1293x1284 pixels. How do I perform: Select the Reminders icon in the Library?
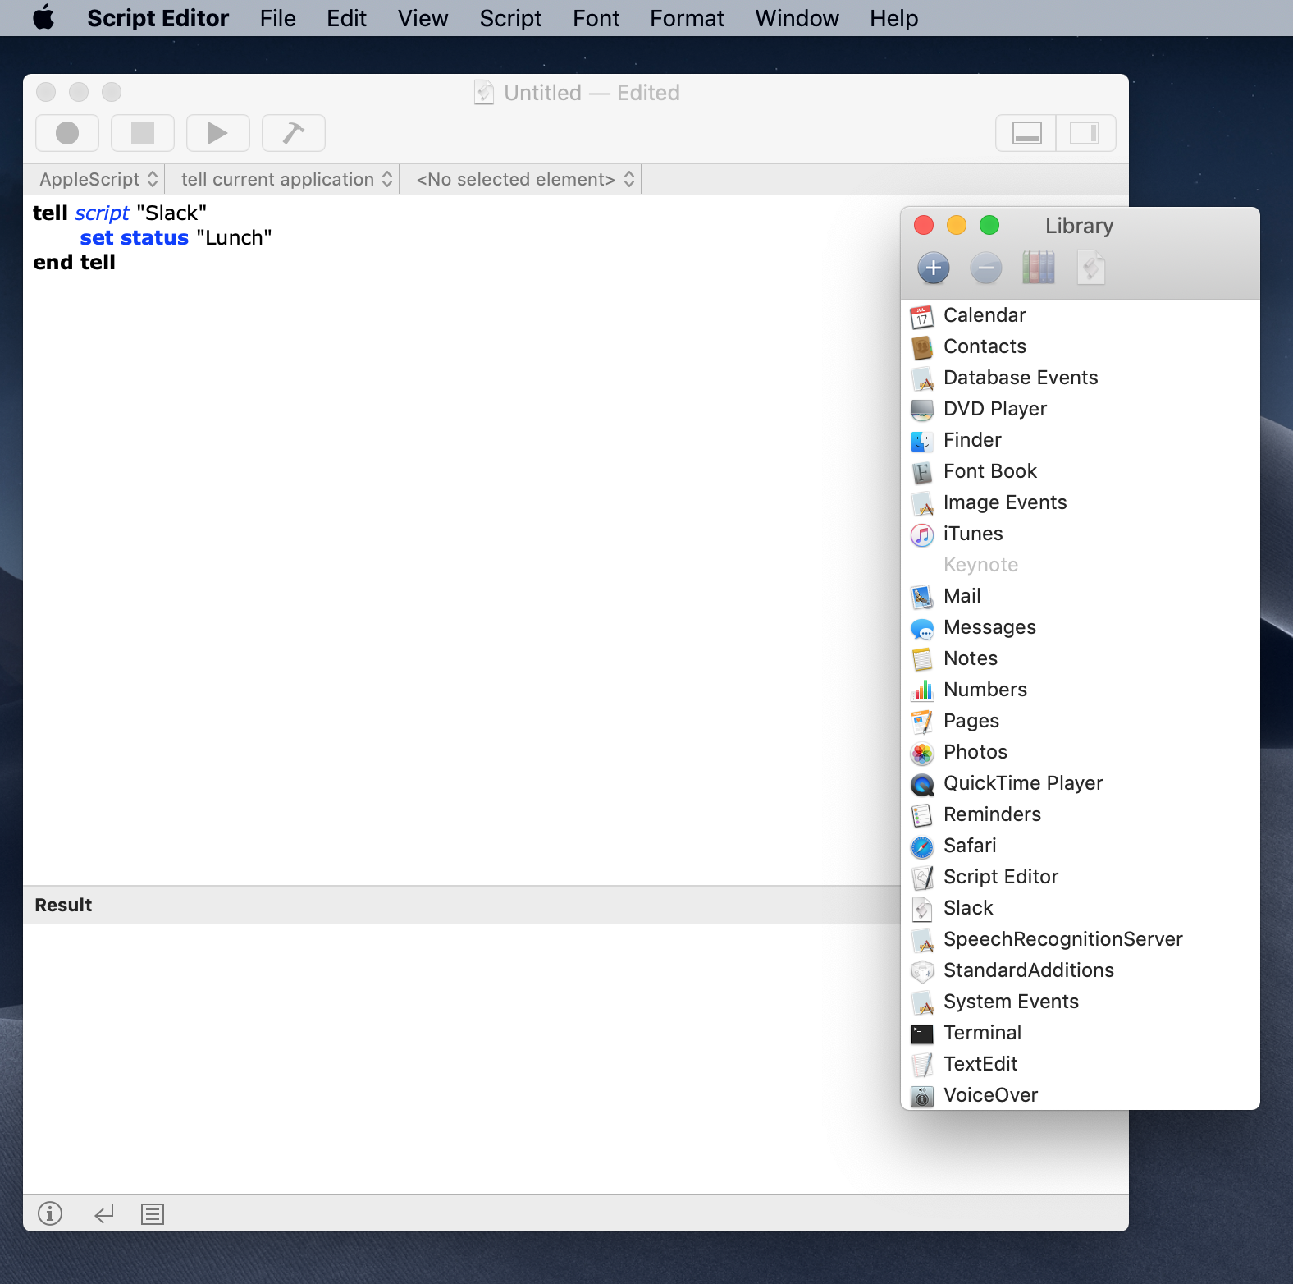pyautogui.click(x=922, y=815)
